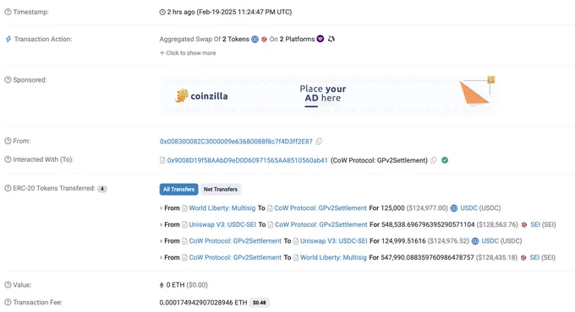Click the lightning bolt Transaction Action icon
575x312 pixels.
8,39
